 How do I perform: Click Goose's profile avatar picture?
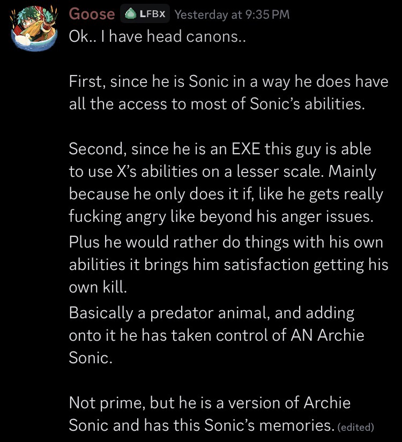33,31
